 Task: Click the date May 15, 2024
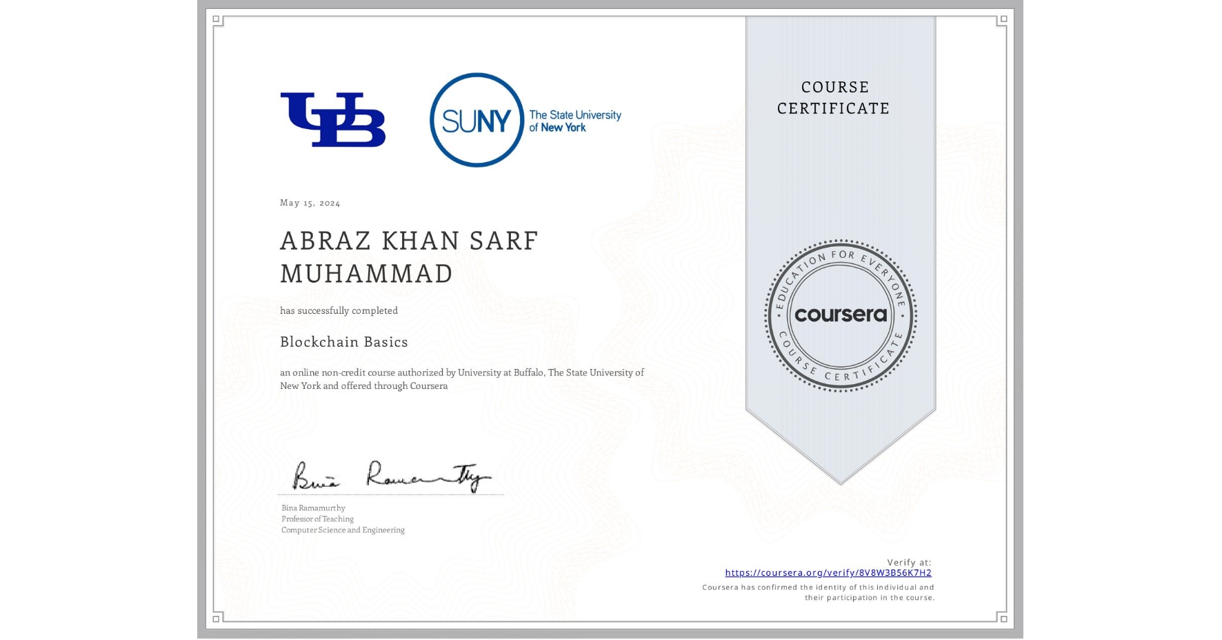(x=308, y=203)
